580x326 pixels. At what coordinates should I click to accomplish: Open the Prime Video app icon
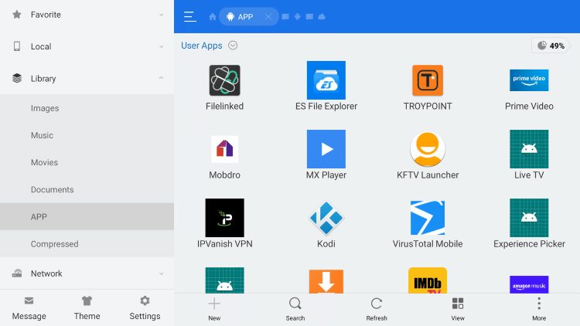click(x=529, y=80)
